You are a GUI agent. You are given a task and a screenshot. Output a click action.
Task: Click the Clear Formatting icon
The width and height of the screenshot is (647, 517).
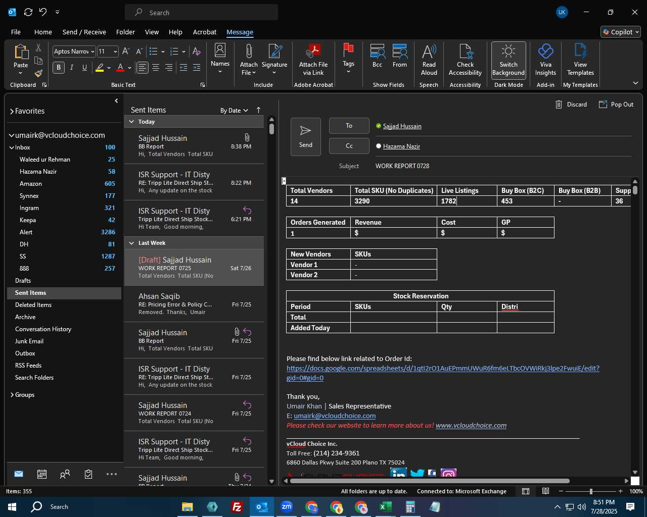coord(197,51)
